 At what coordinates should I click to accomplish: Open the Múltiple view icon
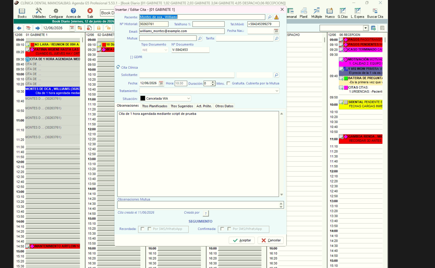pos(317,13)
